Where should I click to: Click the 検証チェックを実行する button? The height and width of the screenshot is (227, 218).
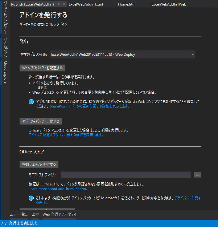pyautogui.click(x=39, y=164)
